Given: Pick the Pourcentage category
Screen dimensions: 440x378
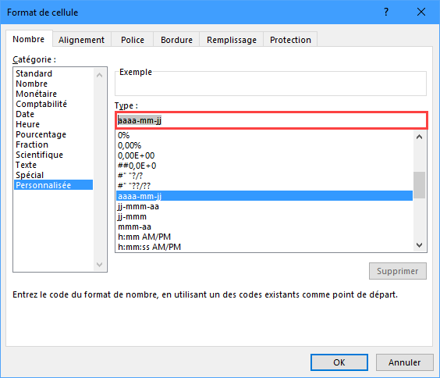Looking at the screenshot, I should (x=53, y=134).
